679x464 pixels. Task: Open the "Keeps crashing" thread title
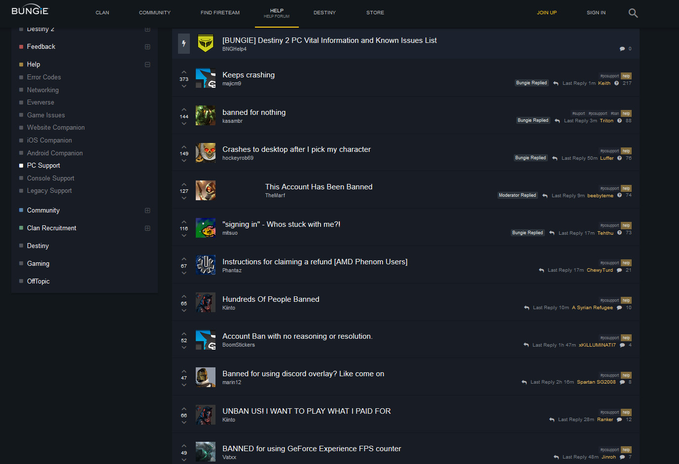[249, 75]
